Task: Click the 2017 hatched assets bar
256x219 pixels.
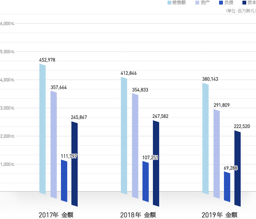Action: 54,145
